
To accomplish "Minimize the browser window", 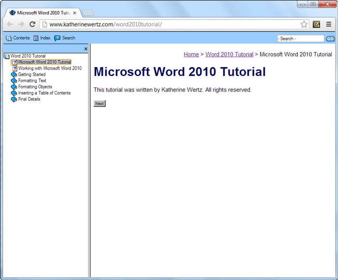I will click(303, 4).
